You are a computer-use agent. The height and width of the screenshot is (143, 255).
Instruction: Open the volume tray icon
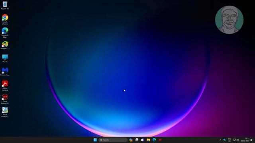click(x=238, y=140)
